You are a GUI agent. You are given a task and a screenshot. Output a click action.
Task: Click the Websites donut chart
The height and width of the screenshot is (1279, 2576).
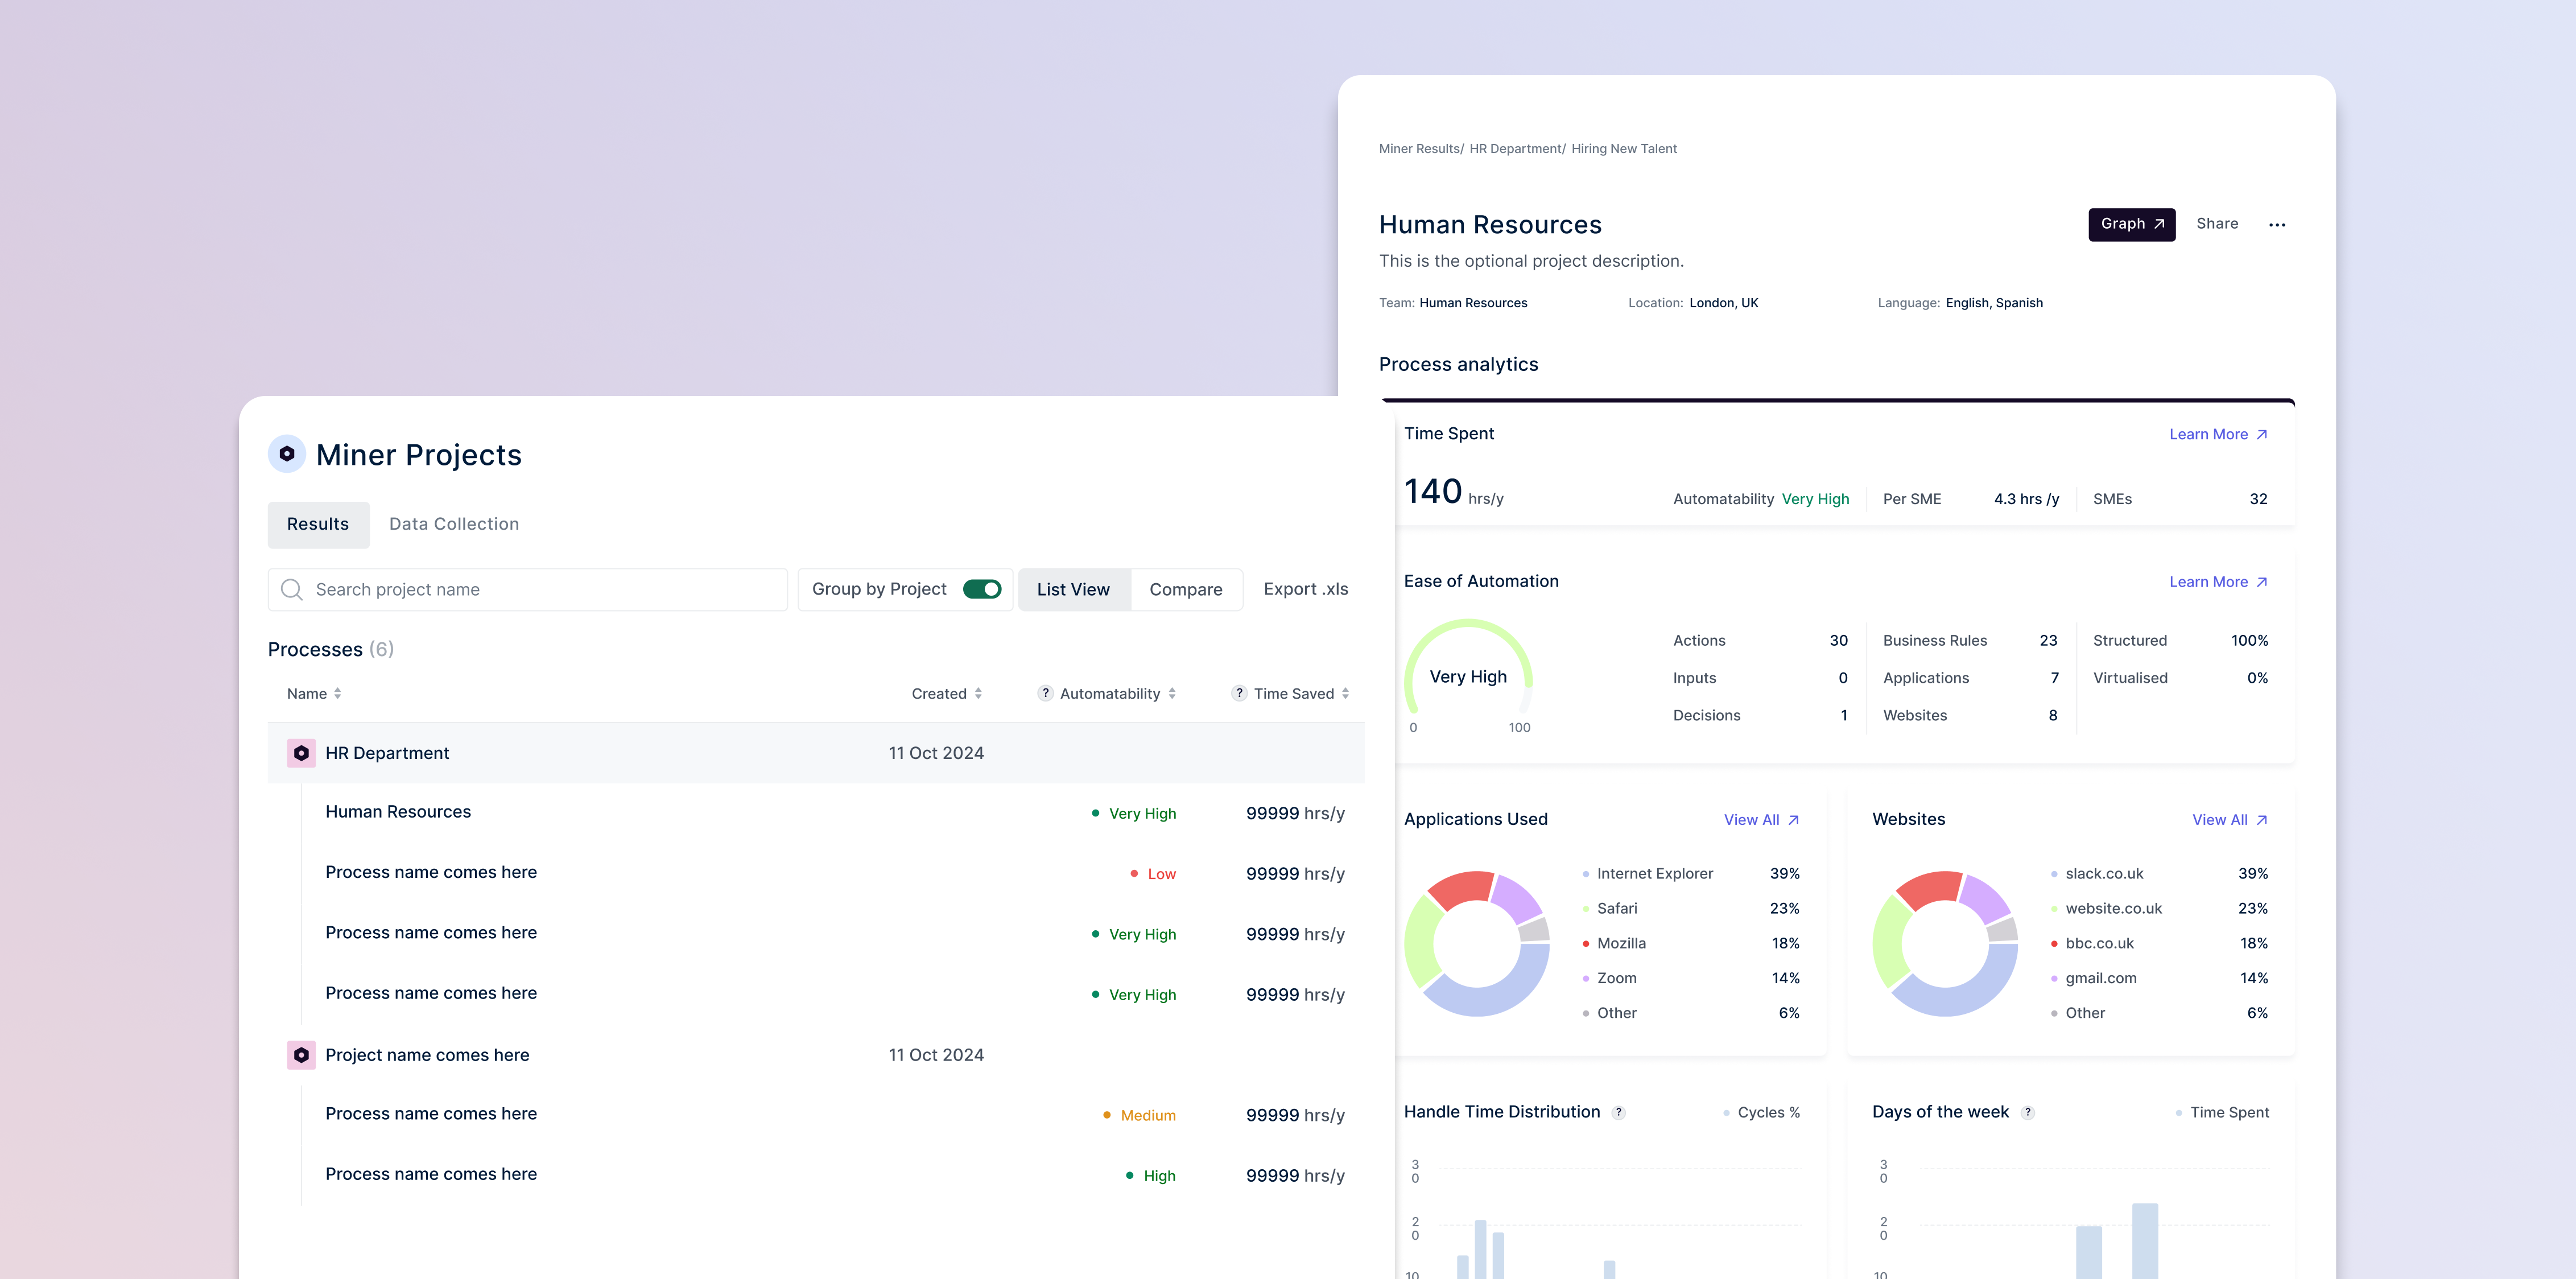(x=1945, y=943)
